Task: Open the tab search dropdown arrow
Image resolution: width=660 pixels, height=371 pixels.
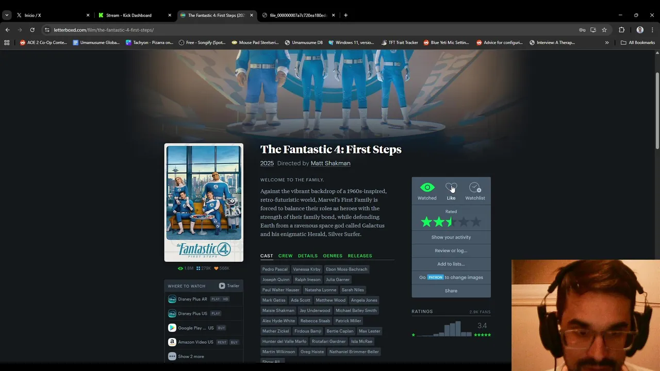Action: [x=7, y=15]
